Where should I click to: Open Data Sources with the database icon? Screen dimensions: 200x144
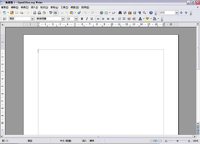[135, 13]
